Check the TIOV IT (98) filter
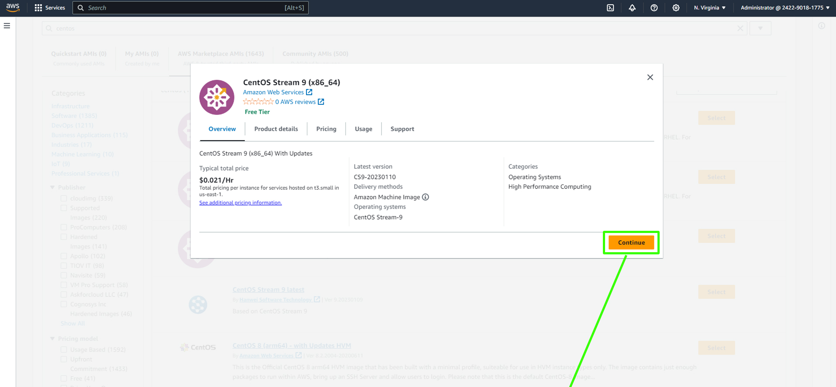 click(64, 266)
